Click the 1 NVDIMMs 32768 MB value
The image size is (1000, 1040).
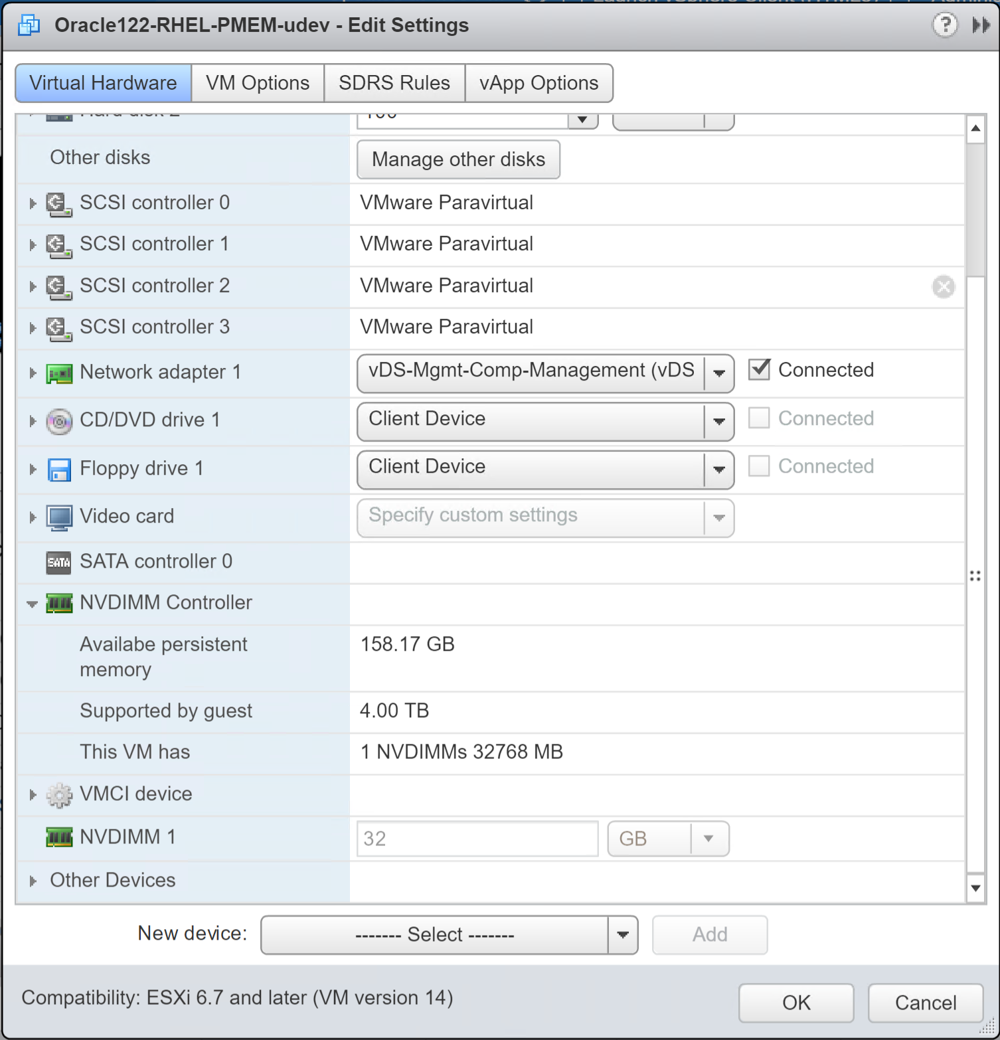[461, 752]
